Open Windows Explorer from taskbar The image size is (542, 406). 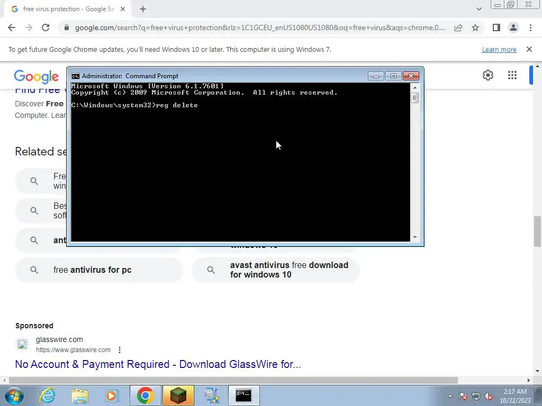80,395
